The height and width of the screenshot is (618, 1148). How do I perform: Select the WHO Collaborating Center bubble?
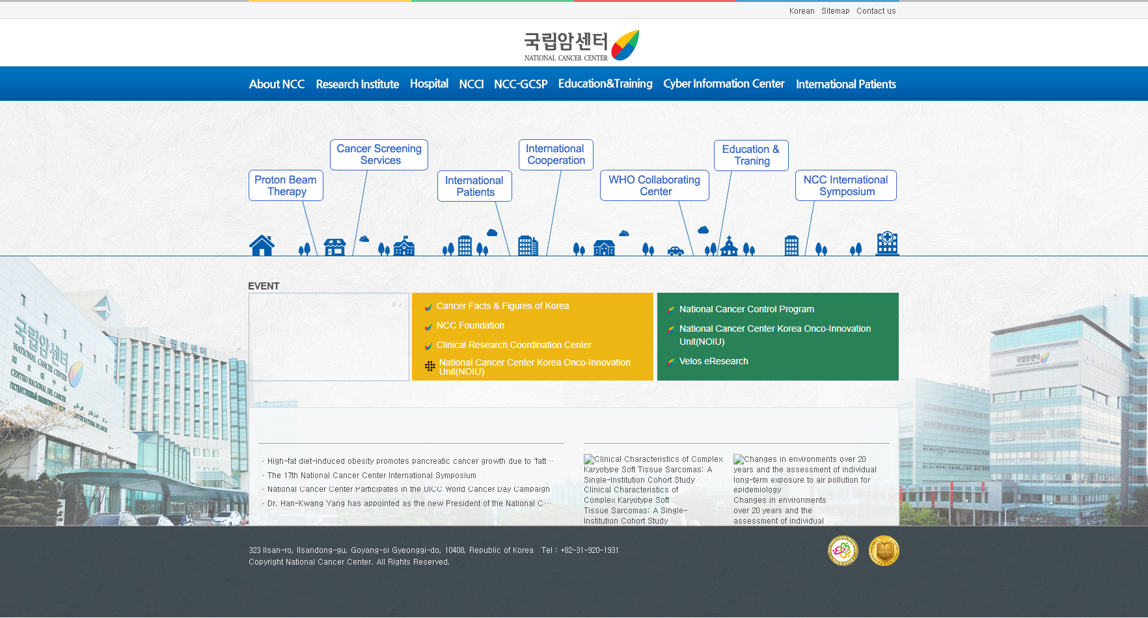tap(654, 185)
